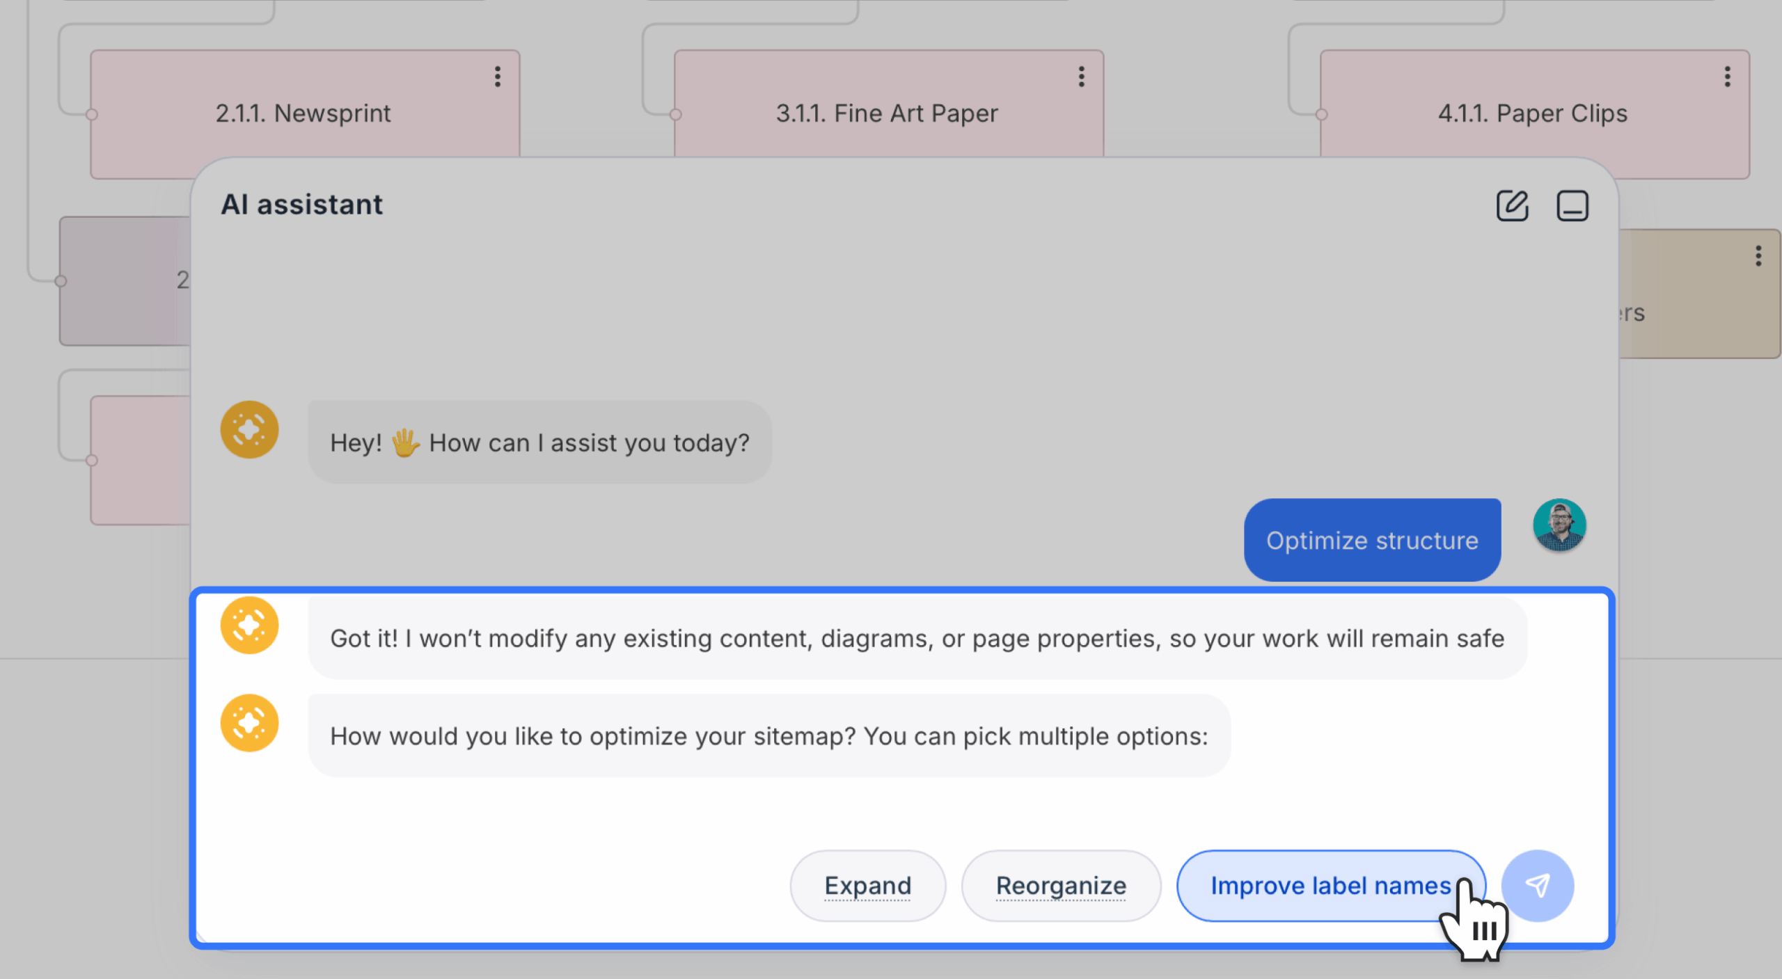Click the 'Got it! I won't modify' message
This screenshot has height=979, width=1782.
click(917, 638)
